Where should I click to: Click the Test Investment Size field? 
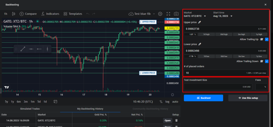[218, 87]
